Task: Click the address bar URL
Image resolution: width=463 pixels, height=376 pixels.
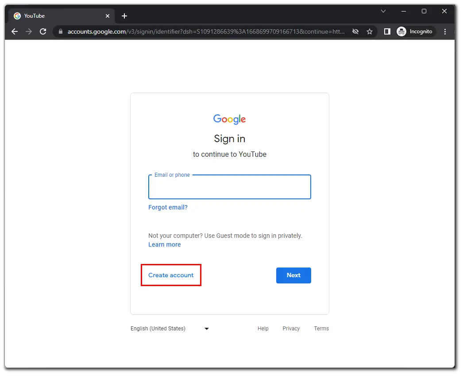Action: click(x=206, y=31)
